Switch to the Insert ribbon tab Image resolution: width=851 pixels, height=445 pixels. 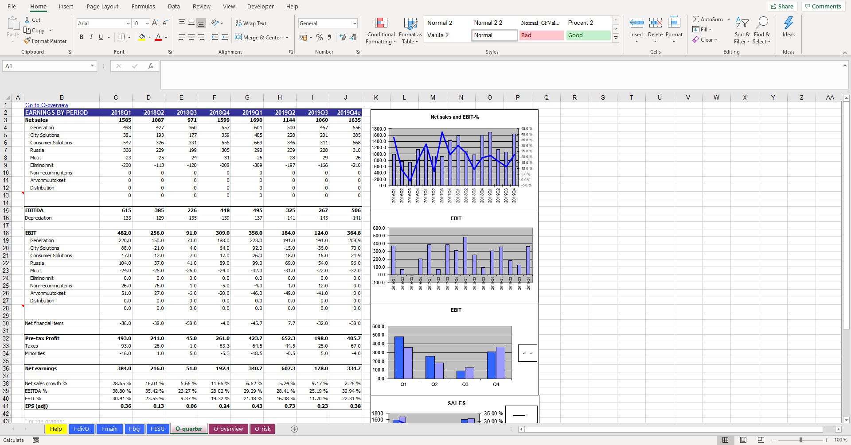coord(66,6)
